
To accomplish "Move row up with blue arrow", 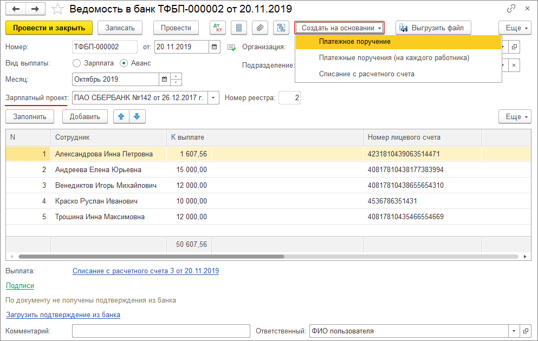I will pos(121,116).
